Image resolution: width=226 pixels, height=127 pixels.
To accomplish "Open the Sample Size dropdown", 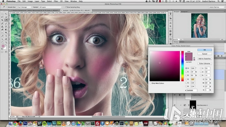I will pos(24,7).
